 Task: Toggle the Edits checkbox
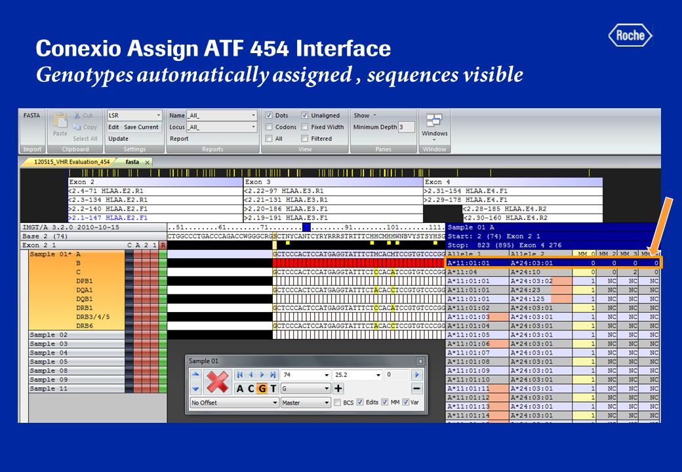coord(360,402)
